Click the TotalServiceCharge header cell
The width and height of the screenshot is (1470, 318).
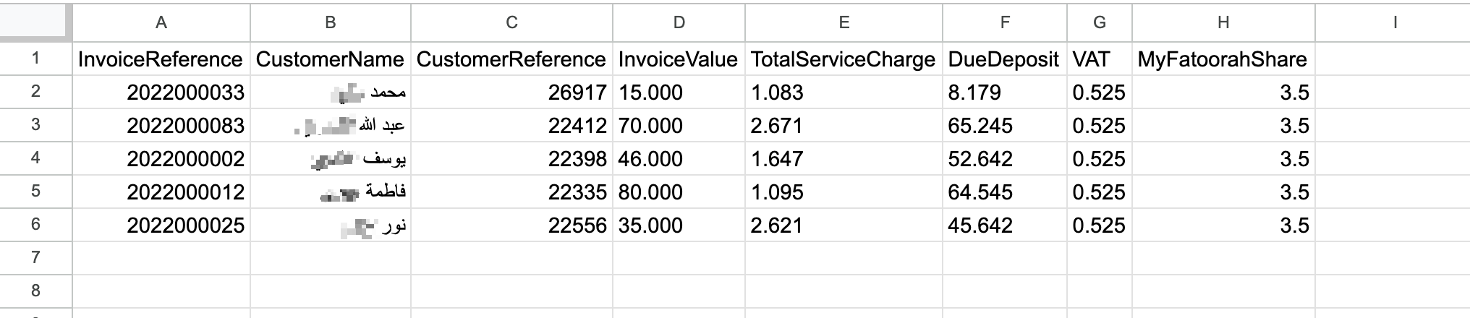pos(844,59)
